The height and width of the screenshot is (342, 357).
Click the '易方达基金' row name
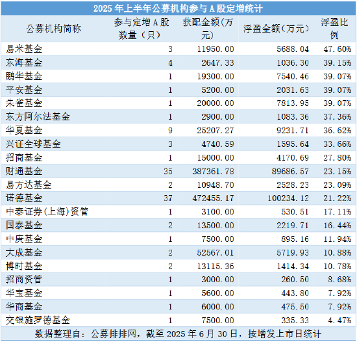tap(29, 185)
